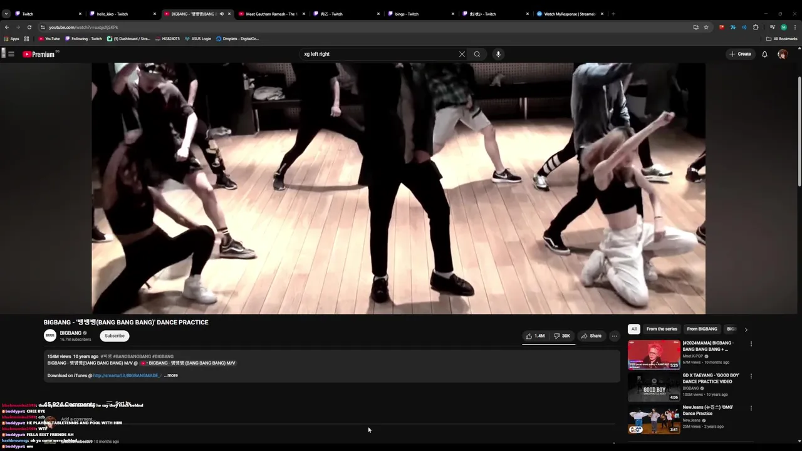Click the page vertical scrollbar

click(x=799, y=132)
